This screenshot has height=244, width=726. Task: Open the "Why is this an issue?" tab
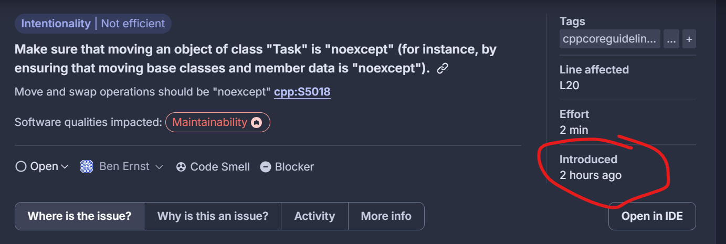[x=213, y=216]
